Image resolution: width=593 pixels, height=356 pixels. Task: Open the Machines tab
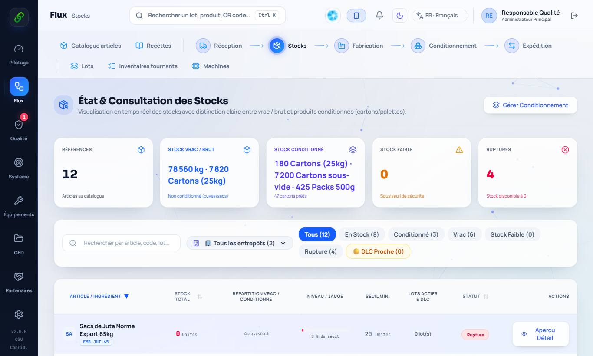(211, 66)
